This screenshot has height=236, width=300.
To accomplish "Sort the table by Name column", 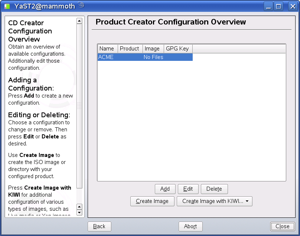I will (x=108, y=49).
